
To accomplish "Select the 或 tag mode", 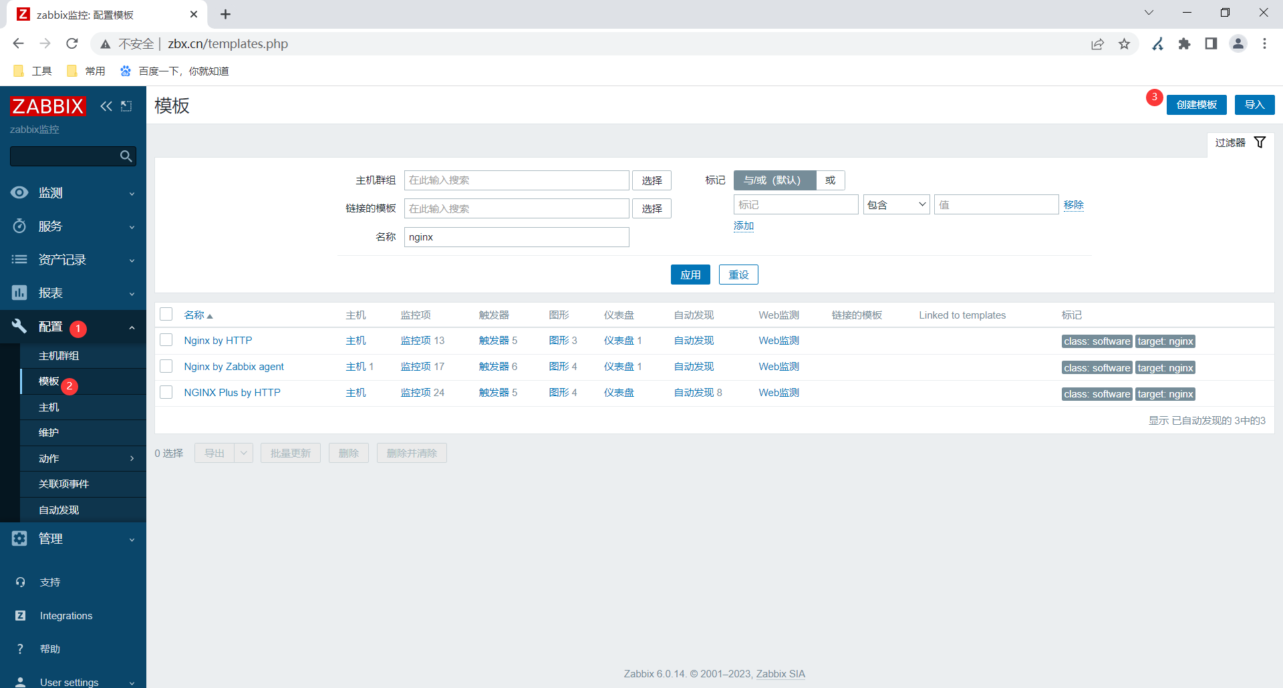I will [x=830, y=180].
